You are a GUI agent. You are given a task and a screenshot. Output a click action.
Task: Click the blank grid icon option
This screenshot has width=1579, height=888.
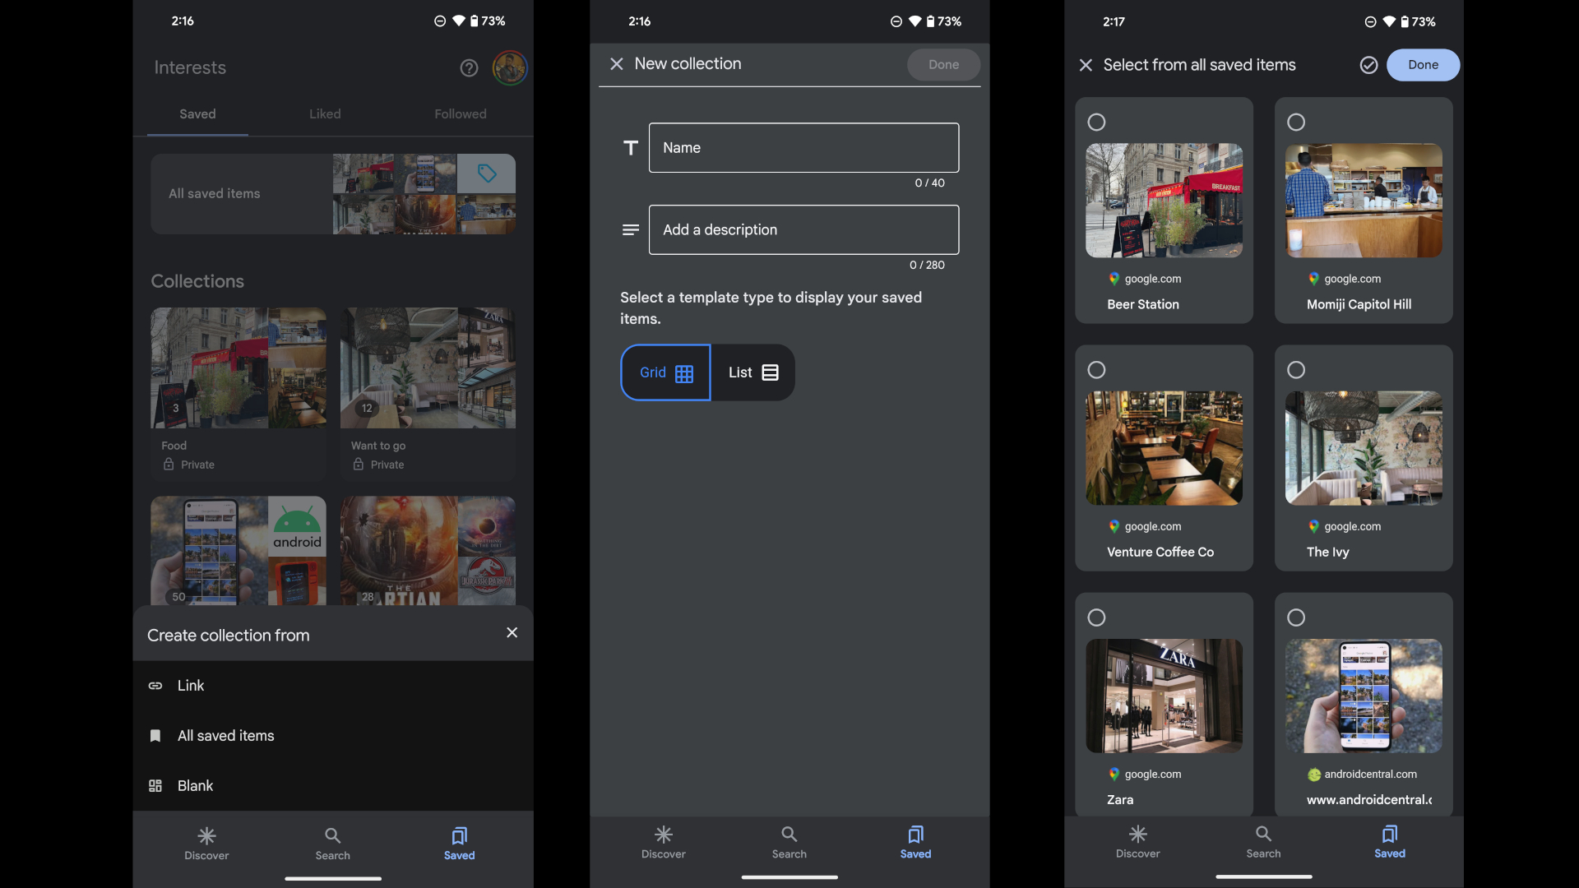click(x=155, y=785)
